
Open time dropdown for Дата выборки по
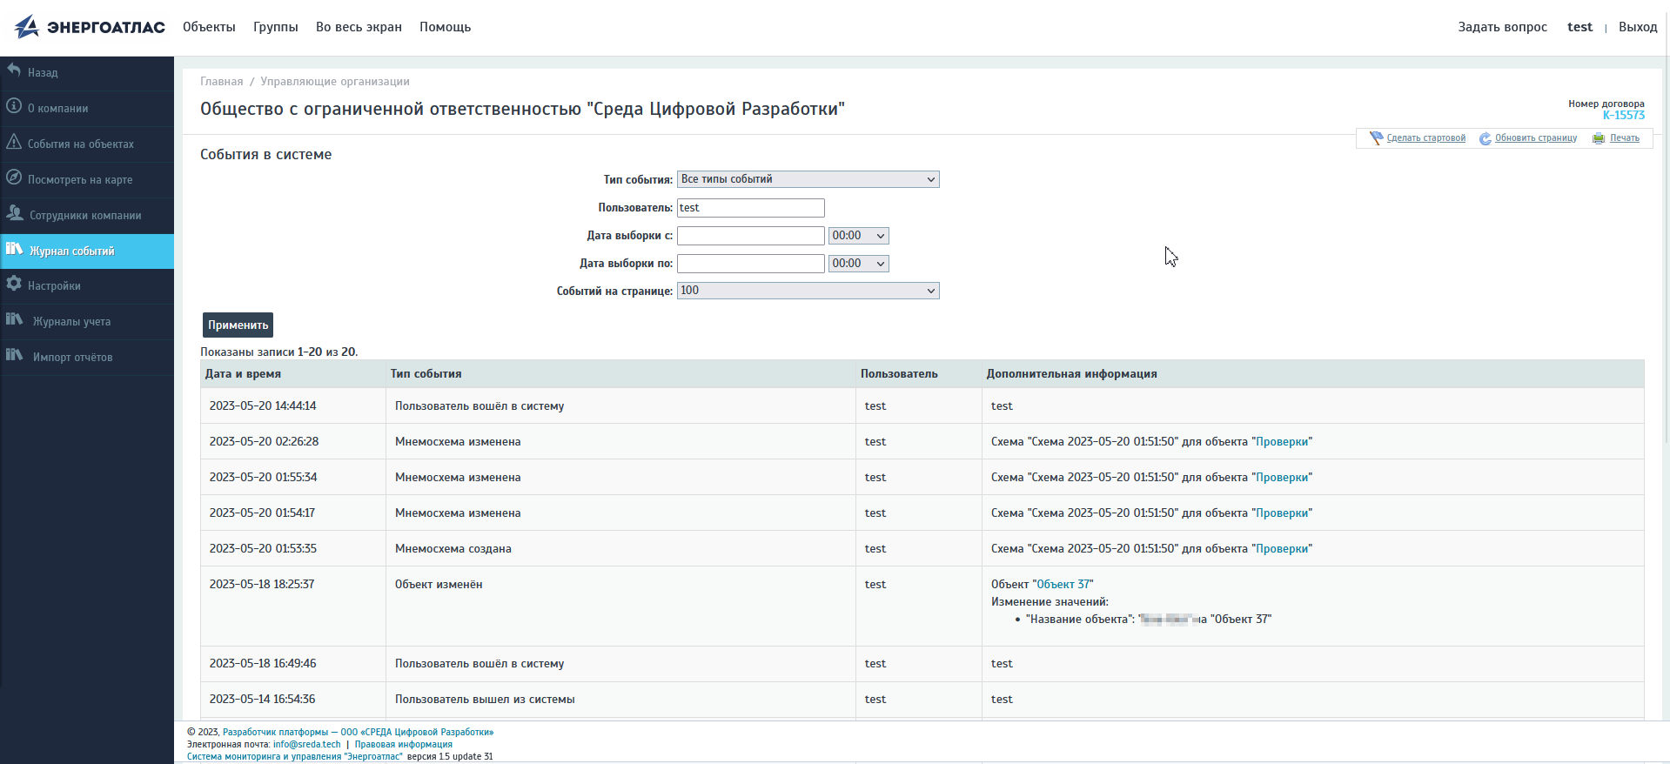[x=858, y=264]
